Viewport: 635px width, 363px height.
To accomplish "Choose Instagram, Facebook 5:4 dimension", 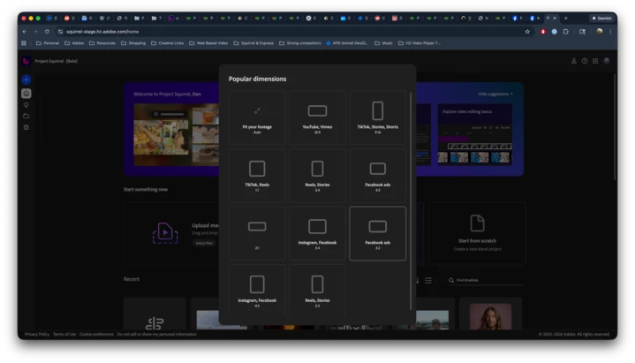I will point(317,234).
